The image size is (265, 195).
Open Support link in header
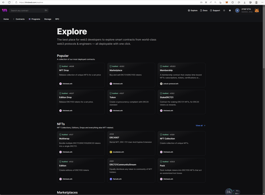(x=215, y=11)
